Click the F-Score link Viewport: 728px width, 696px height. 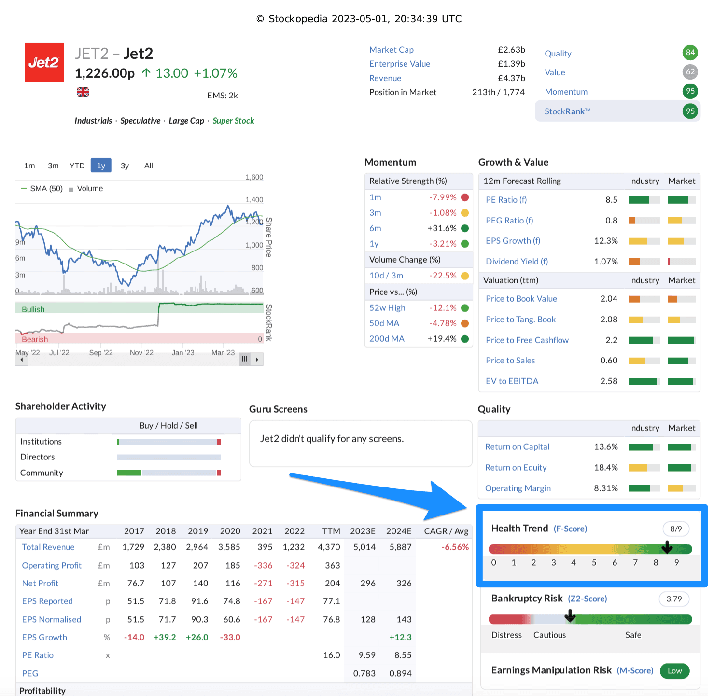point(571,529)
